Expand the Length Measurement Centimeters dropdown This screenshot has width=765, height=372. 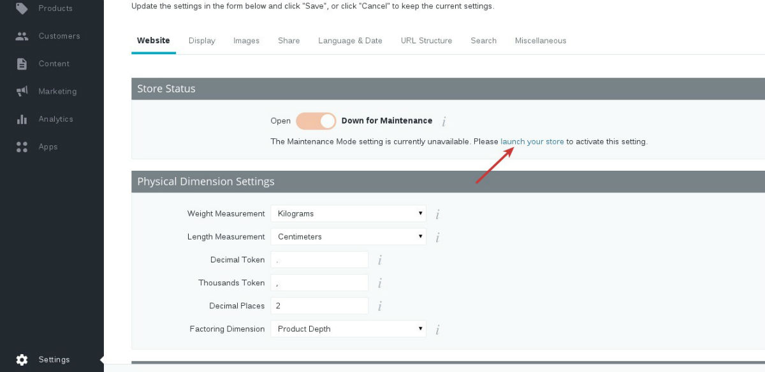(x=348, y=237)
